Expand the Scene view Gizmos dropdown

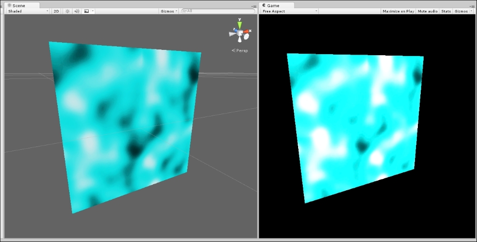click(x=169, y=11)
